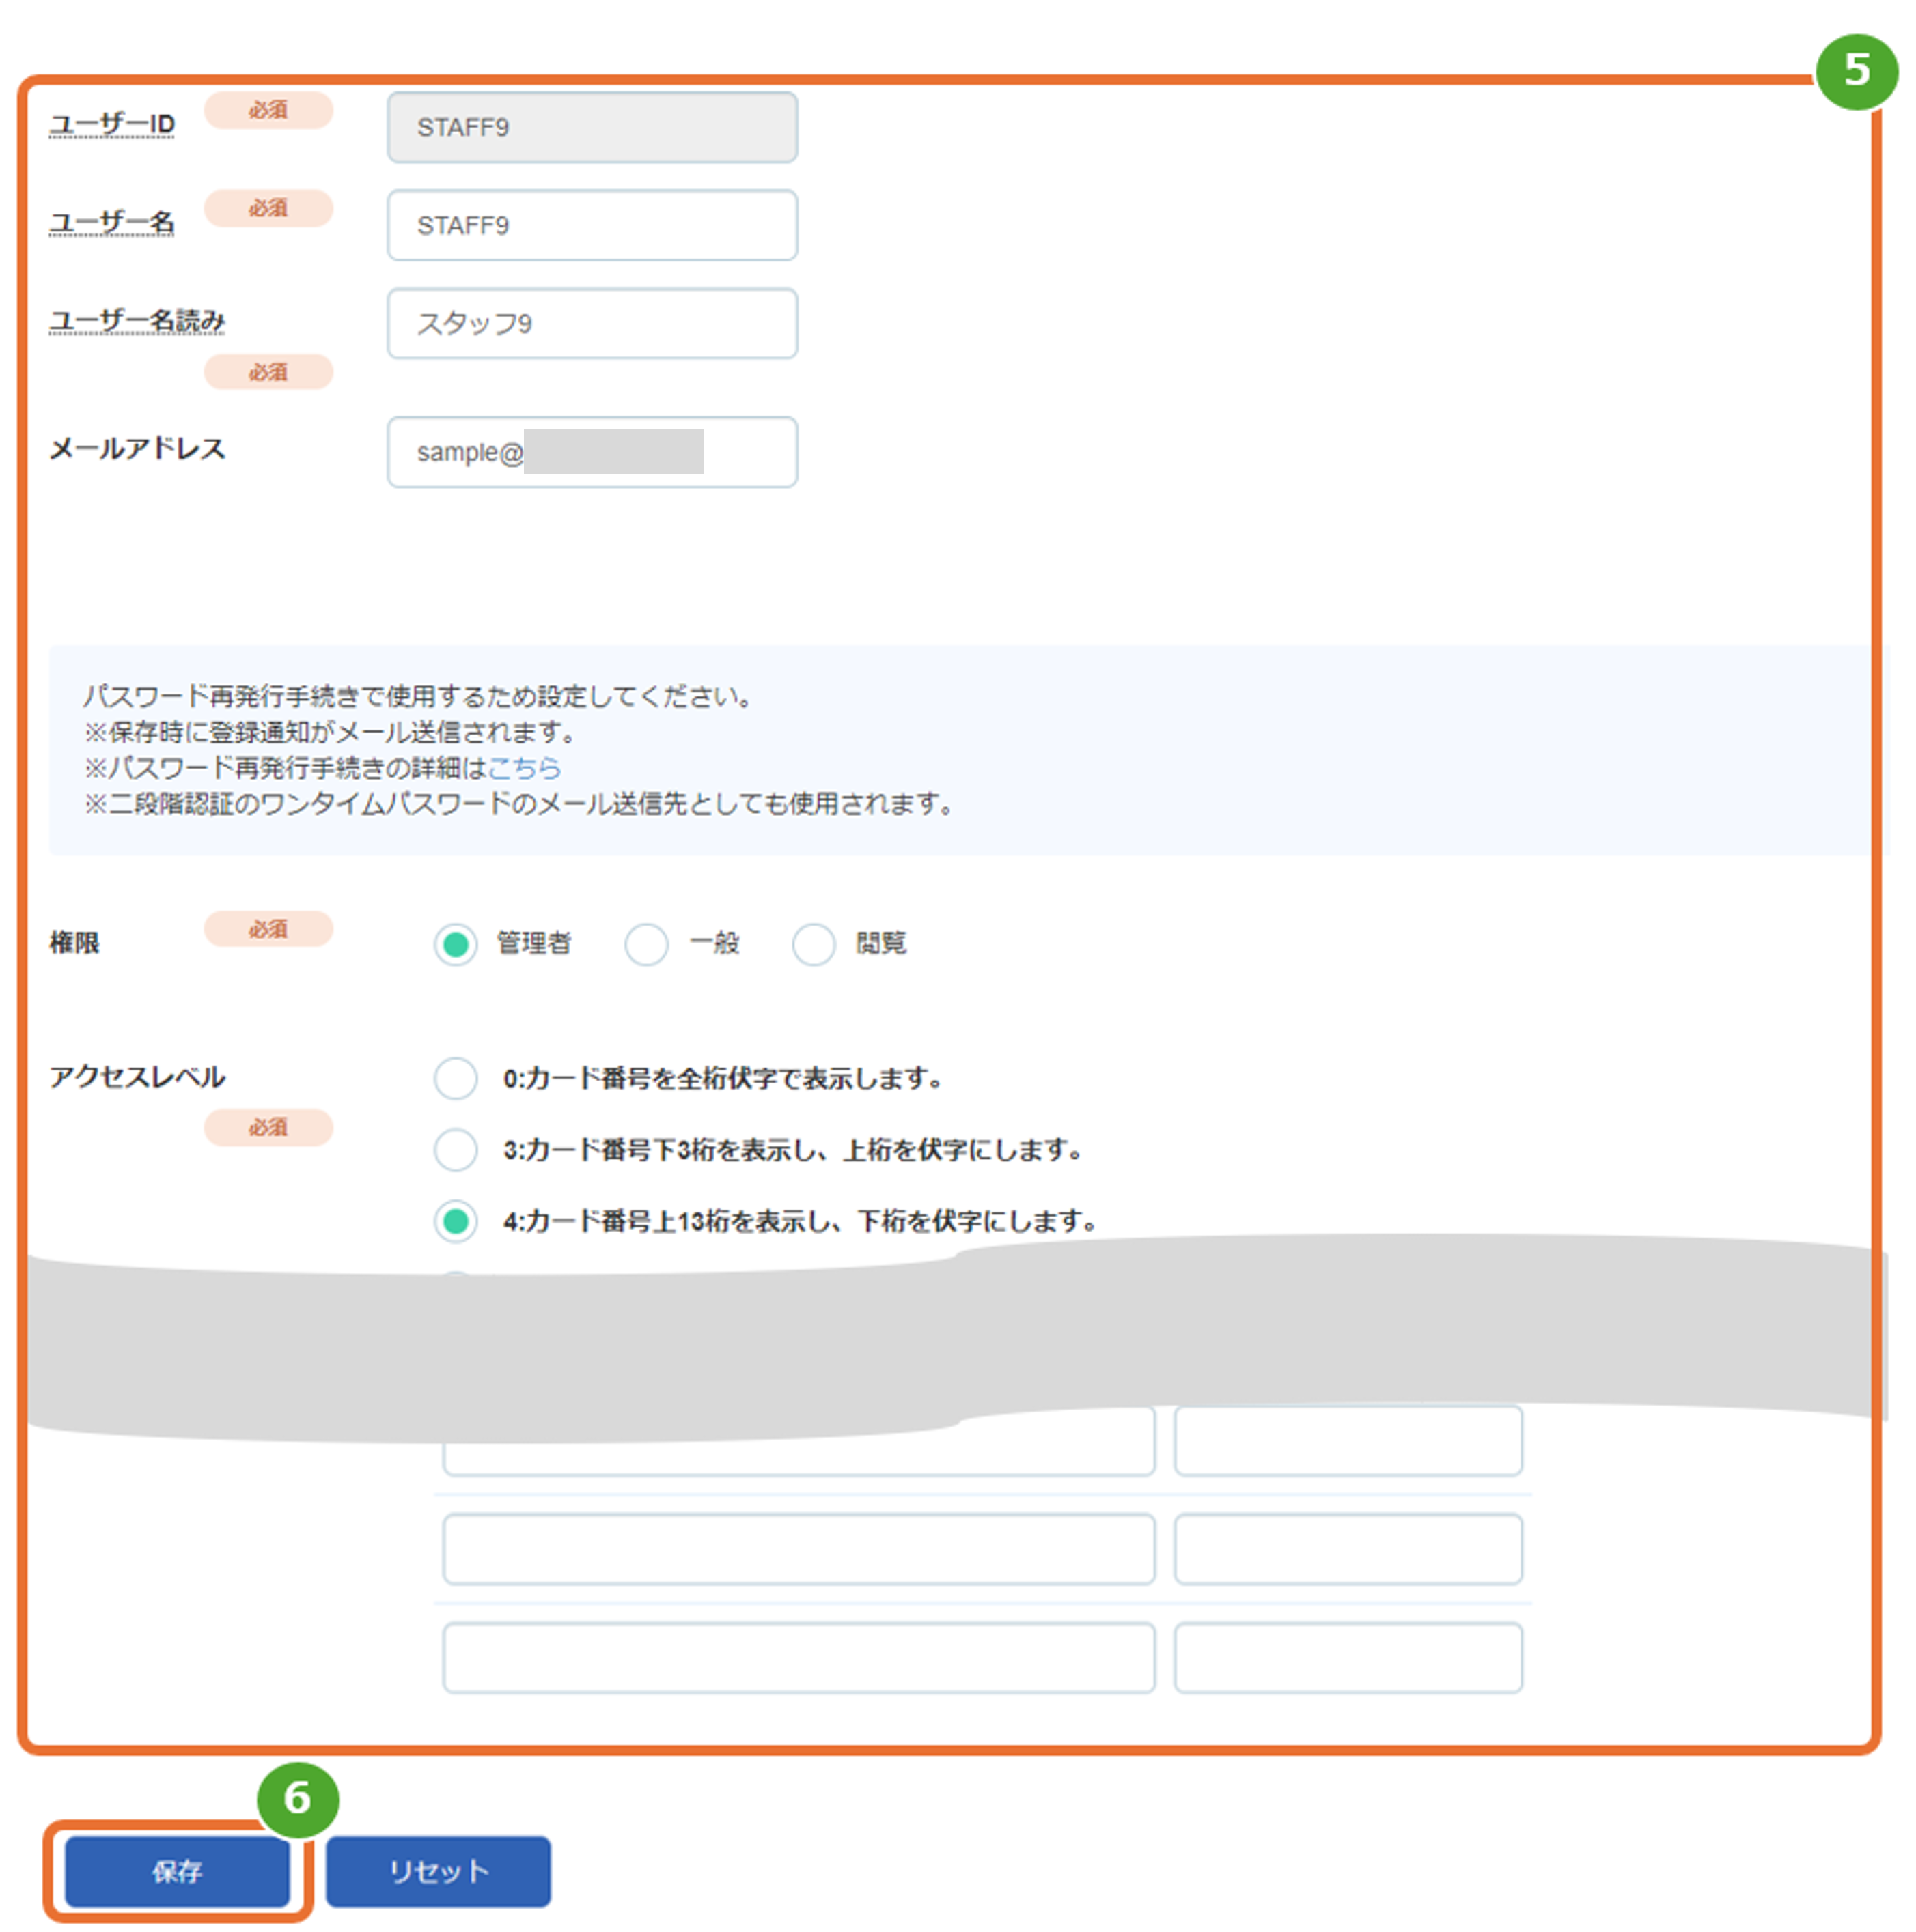Image resolution: width=1916 pixels, height=1932 pixels.
Task: Click the ユーザー名 label
Action: pos(112,222)
